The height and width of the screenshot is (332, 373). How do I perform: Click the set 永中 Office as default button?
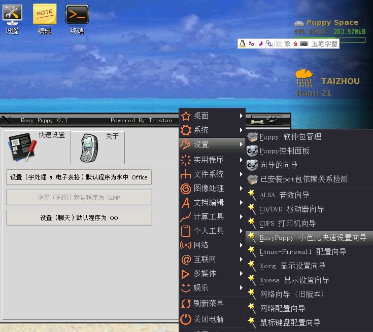click(79, 177)
